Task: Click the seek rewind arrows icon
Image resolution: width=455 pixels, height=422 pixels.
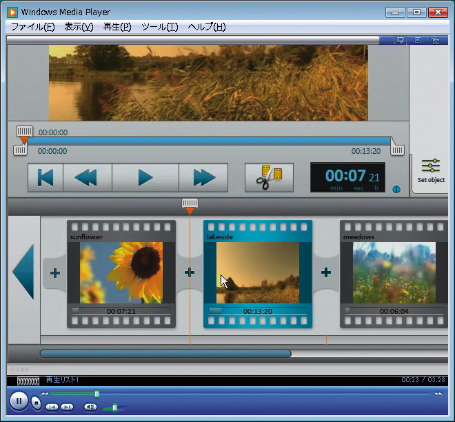Action: (44, 394)
